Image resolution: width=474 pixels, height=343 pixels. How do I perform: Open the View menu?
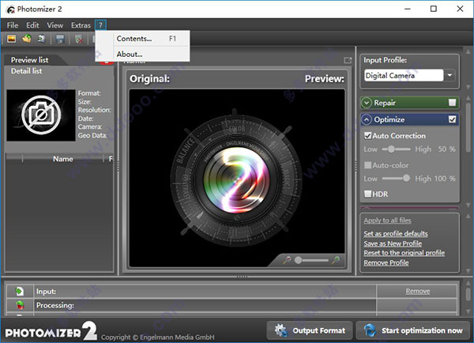click(x=55, y=25)
